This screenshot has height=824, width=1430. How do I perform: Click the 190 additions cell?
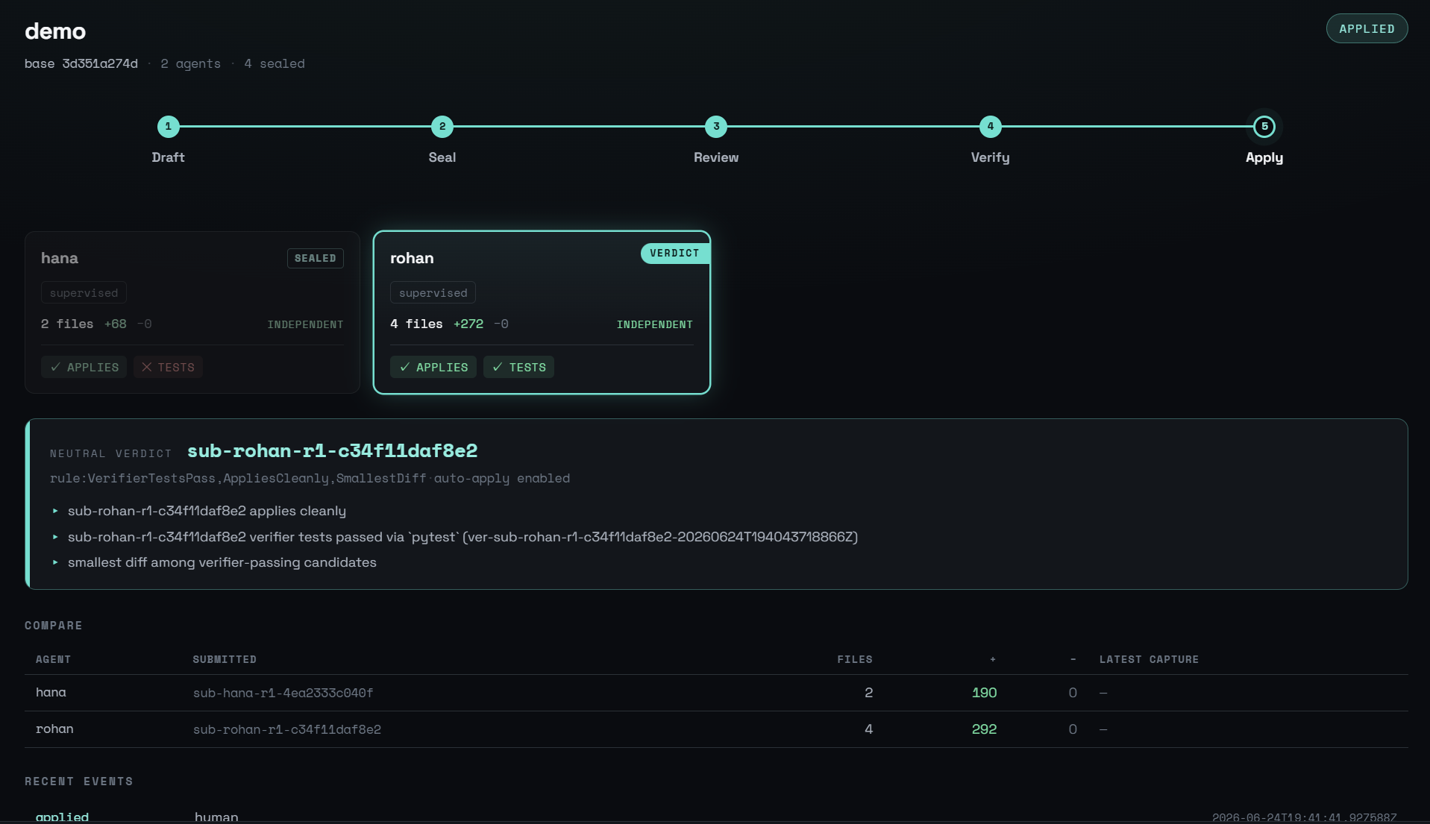(984, 693)
